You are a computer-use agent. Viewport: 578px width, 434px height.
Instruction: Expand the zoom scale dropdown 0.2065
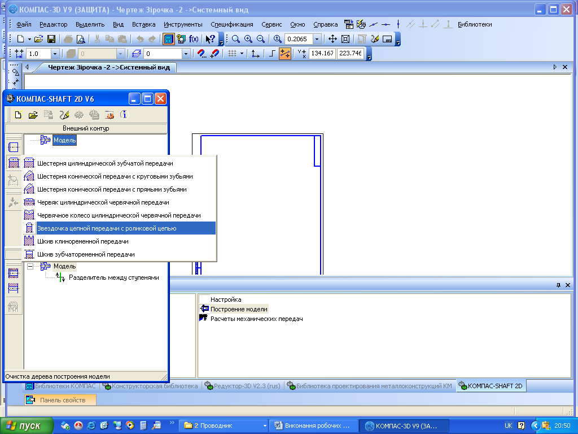click(317, 39)
